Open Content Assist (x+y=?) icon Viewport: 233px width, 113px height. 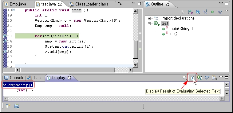click(x=207, y=78)
